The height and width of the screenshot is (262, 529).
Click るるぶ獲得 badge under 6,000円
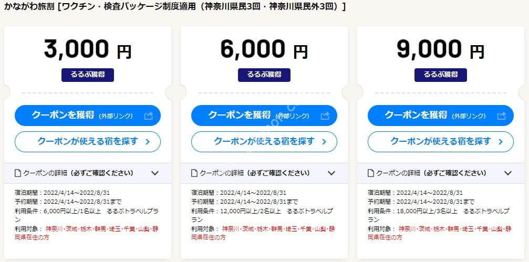click(264, 75)
